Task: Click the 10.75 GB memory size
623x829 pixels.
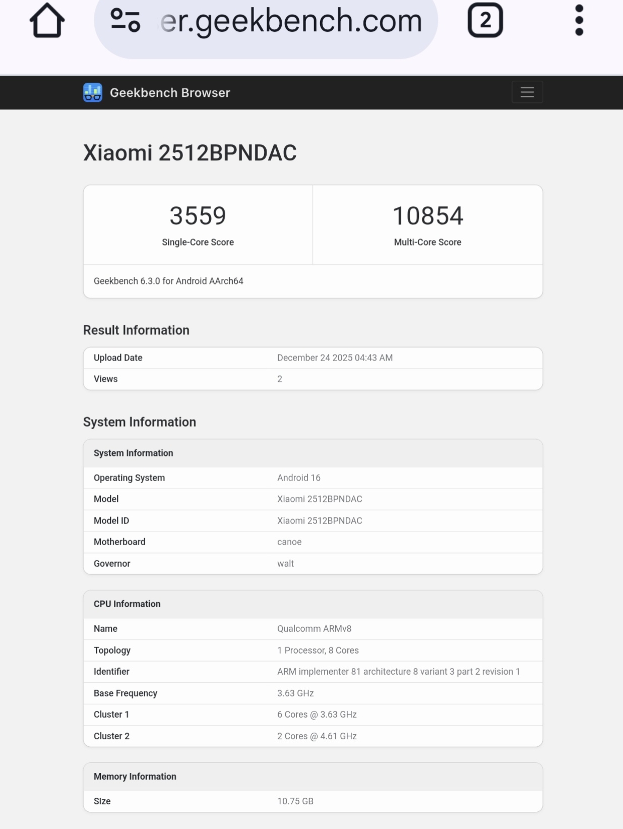Action: [x=295, y=801]
